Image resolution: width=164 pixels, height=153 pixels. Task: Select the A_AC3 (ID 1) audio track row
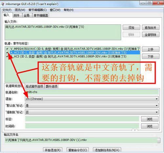(75, 52)
